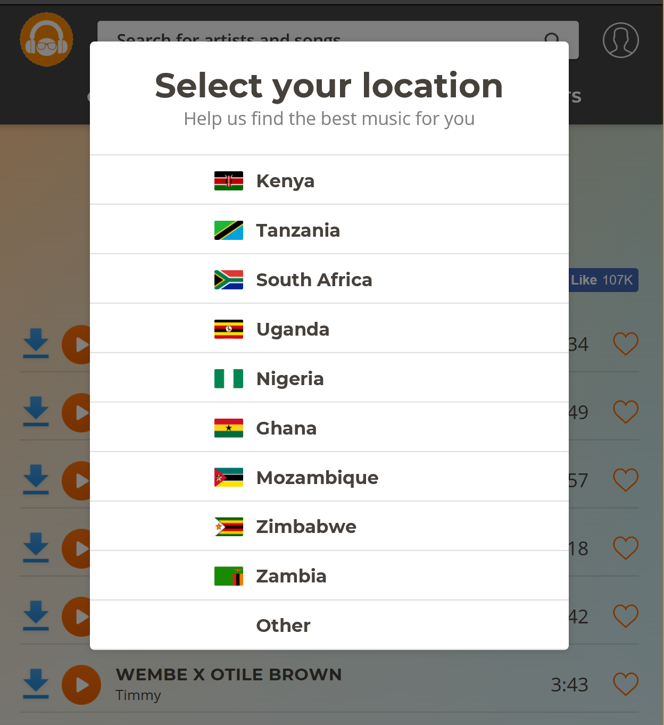Choose Zimbabwe as location
The image size is (664, 725).
(329, 527)
